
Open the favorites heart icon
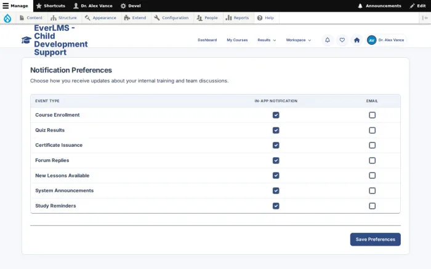point(342,40)
